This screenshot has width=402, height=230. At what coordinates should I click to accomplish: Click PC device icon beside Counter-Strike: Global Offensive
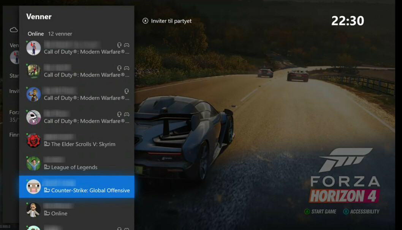tap(47, 190)
